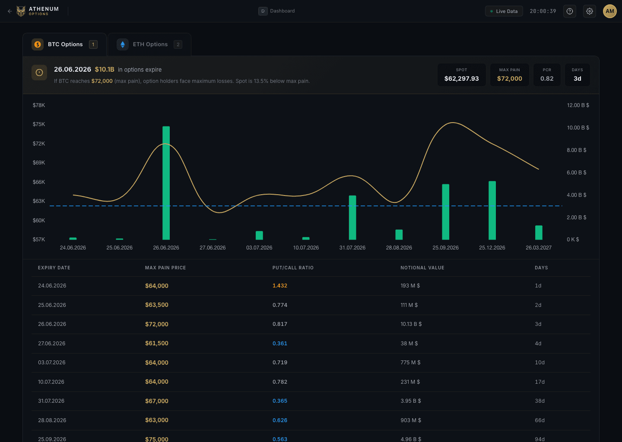Click the 31.07.2026 green bar in chart
Viewport: 622px width, 442px height.
[352, 218]
